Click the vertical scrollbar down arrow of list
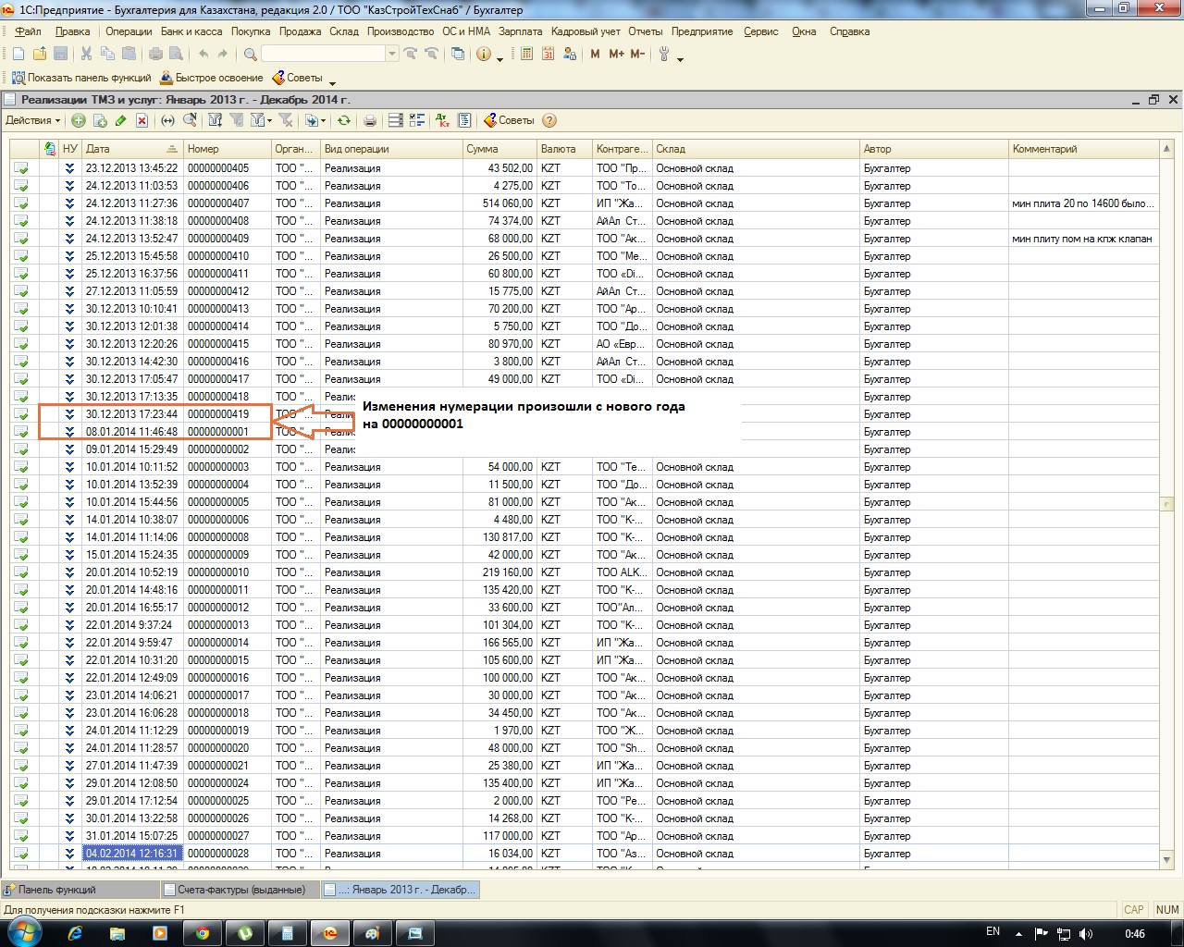Image resolution: width=1184 pixels, height=947 pixels. click(1166, 859)
